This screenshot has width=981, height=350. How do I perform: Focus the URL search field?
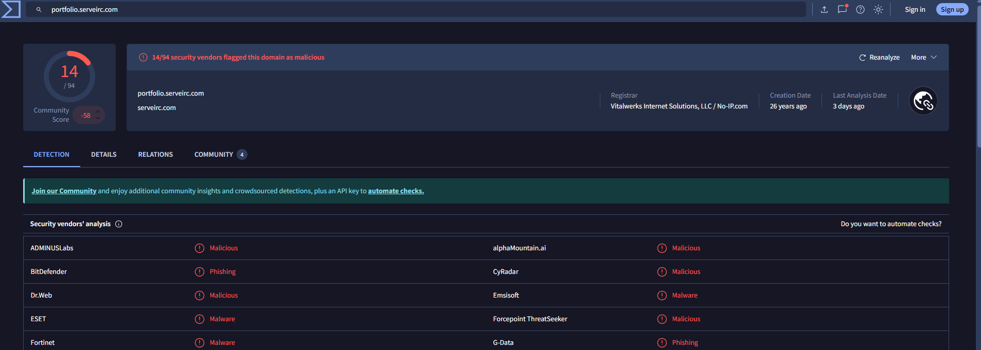click(416, 9)
